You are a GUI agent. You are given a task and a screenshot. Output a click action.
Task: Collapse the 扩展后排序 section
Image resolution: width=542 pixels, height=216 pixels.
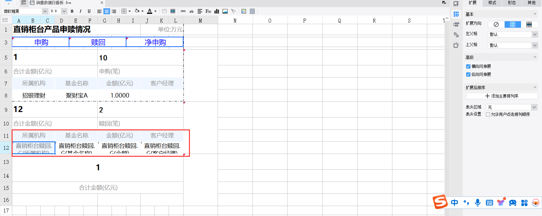(x=535, y=88)
